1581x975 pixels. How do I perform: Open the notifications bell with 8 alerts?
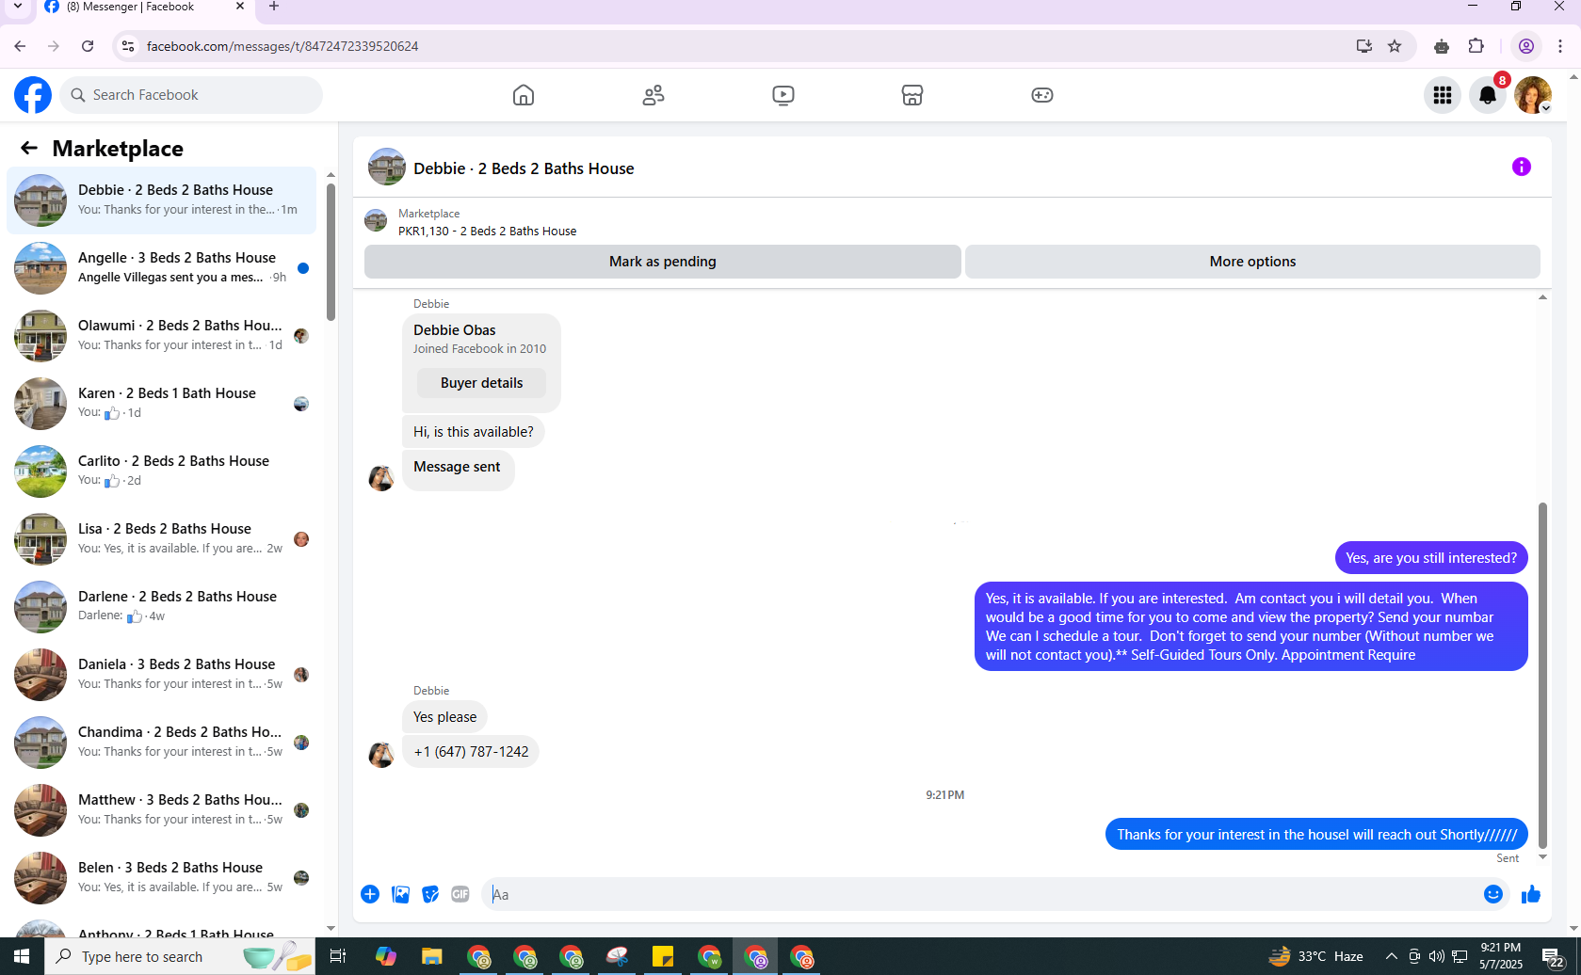coord(1488,95)
